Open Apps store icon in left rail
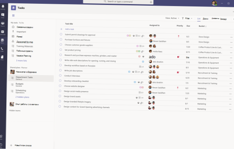The width and height of the screenshot is (234, 149). (x=1, y=137)
